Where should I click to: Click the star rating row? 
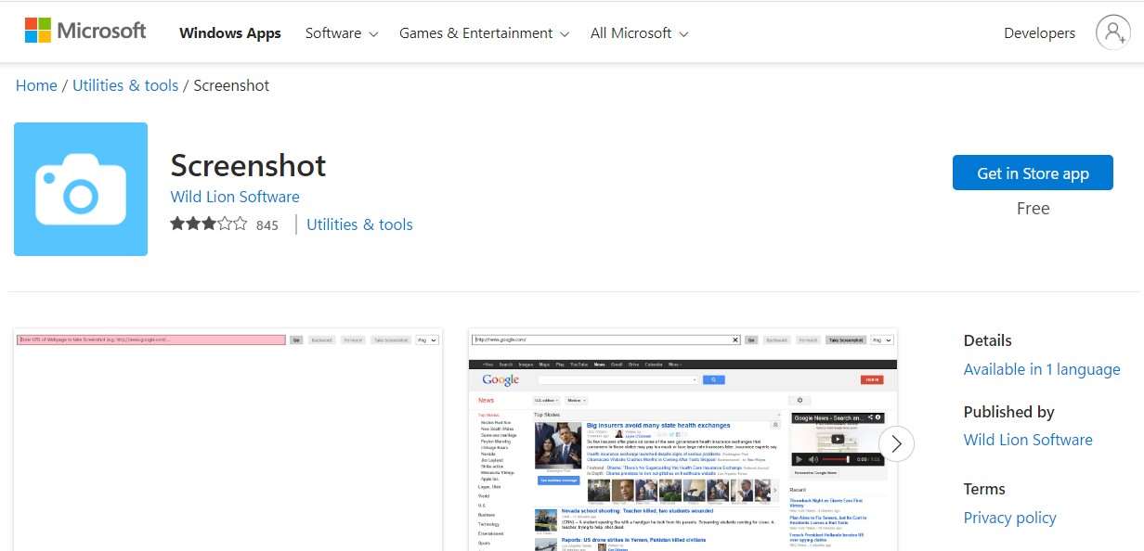pos(209,224)
